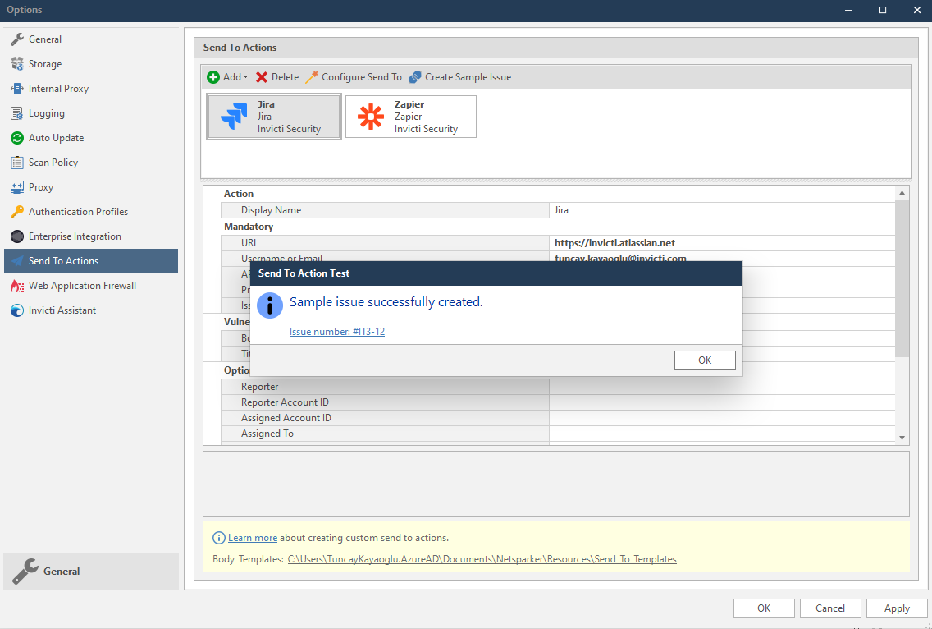Select the Zapier send-to action card

point(410,116)
